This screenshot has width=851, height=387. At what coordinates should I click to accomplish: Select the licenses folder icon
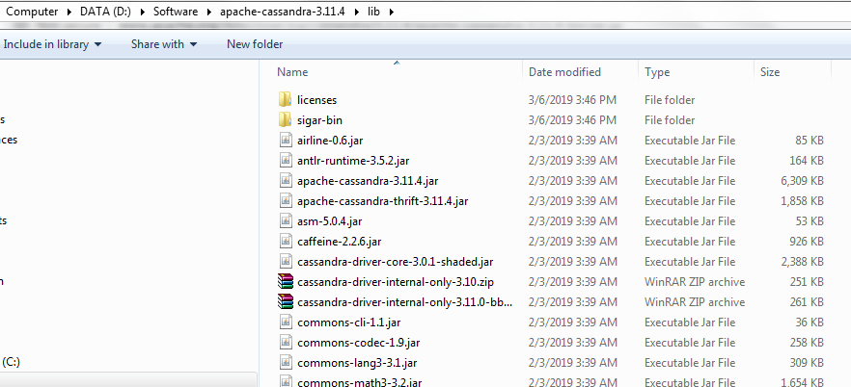tap(286, 99)
